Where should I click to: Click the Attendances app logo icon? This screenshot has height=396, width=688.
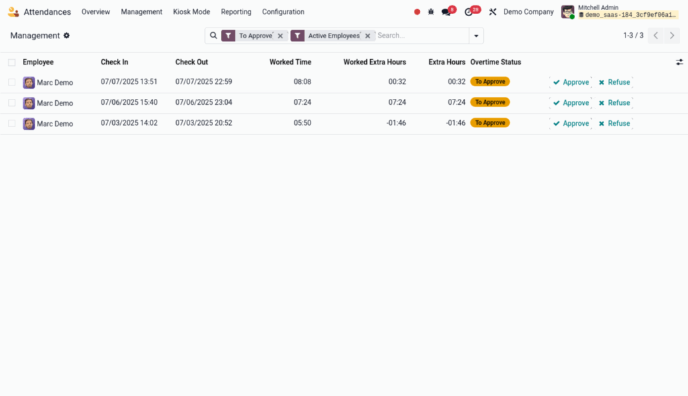13,11
